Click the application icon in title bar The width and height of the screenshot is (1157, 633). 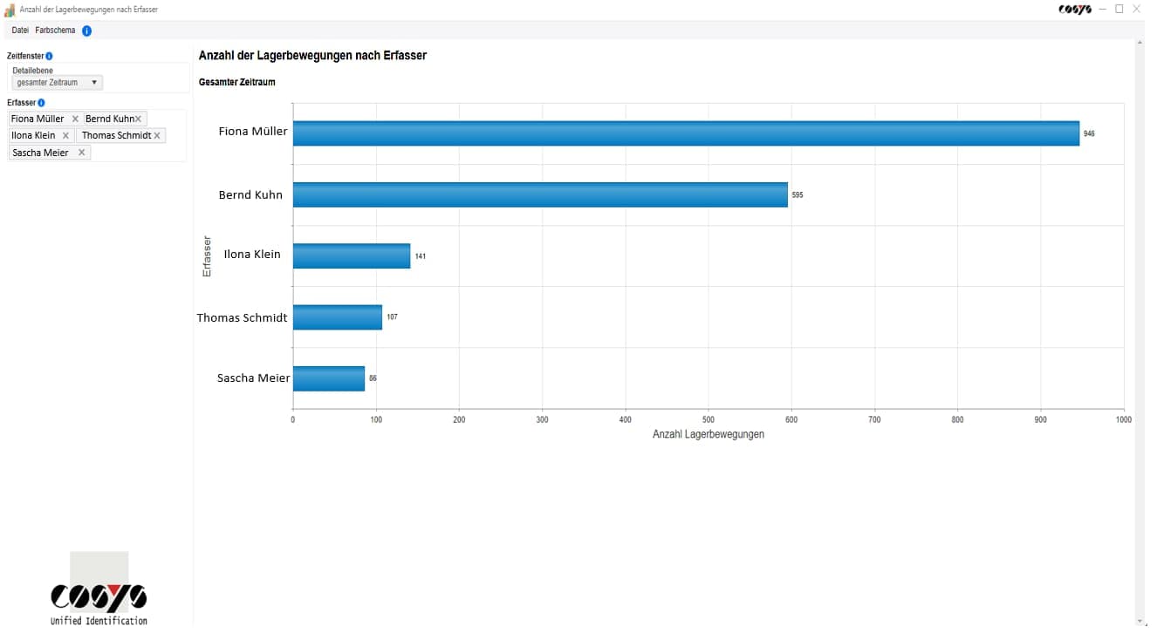click(10, 10)
